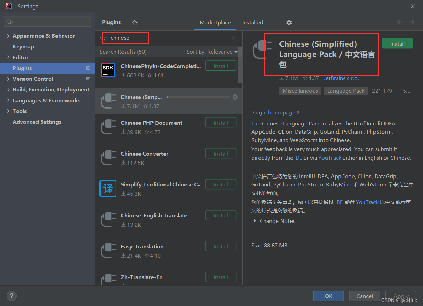Click the Language Pack tag
Image resolution: width=423 pixels, height=306 pixels.
pyautogui.click(x=346, y=91)
